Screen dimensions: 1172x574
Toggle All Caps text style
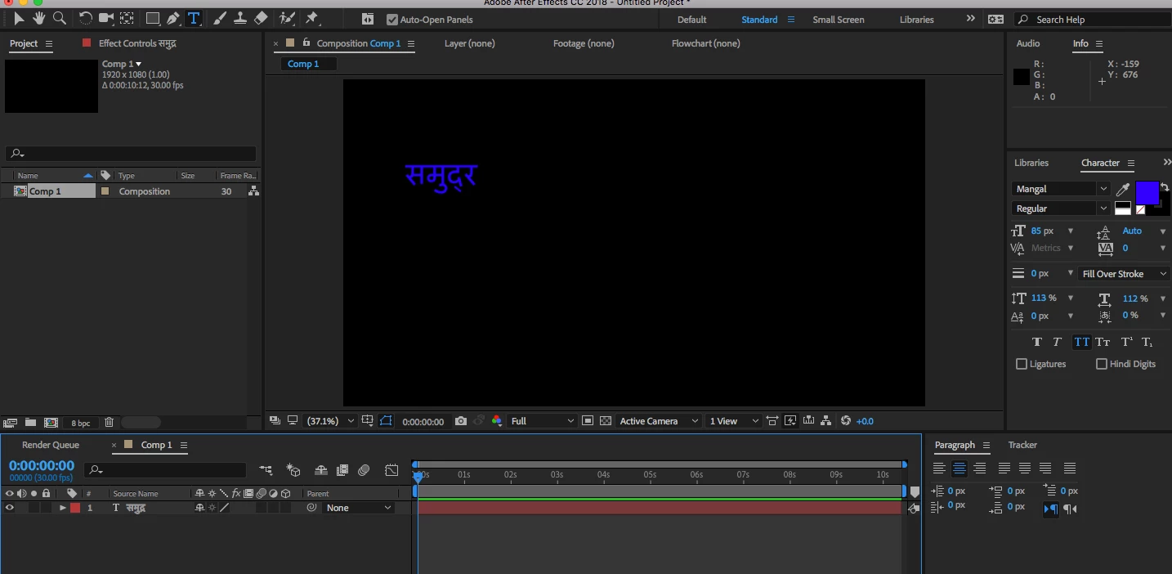1081,343
